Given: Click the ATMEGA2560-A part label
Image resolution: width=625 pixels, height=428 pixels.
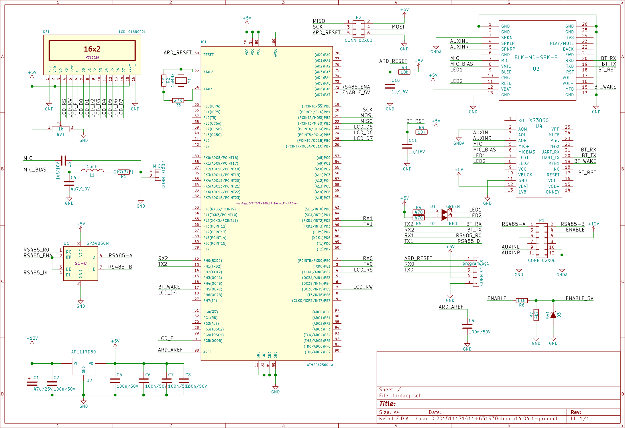Looking at the screenshot, I should click(x=320, y=365).
